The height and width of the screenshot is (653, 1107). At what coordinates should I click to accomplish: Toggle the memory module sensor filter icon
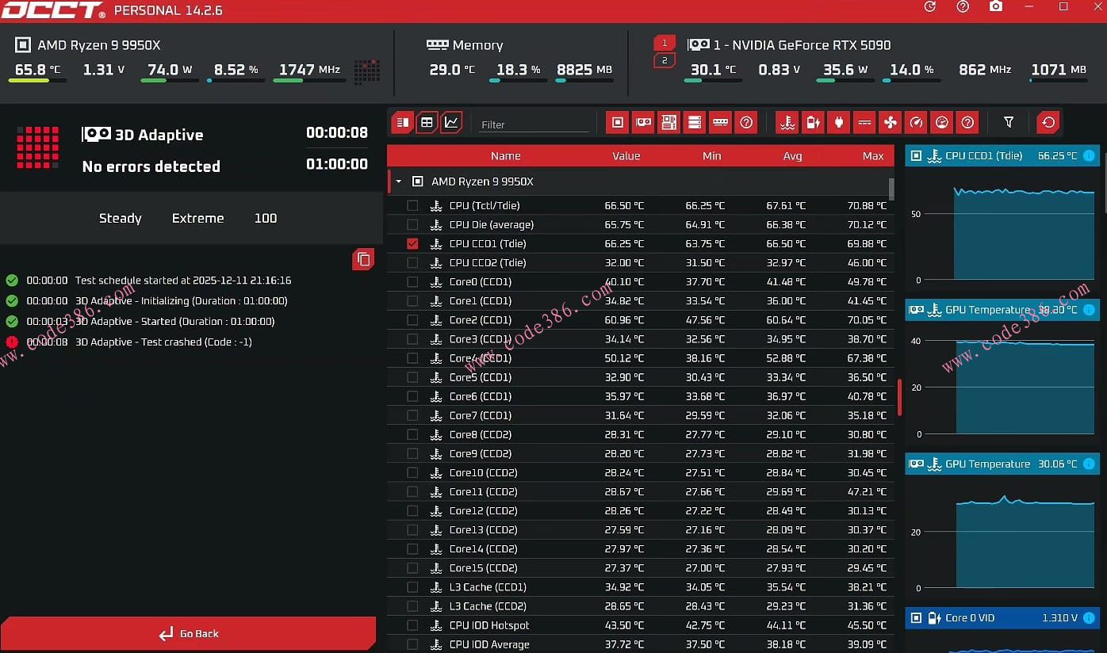[x=720, y=122]
